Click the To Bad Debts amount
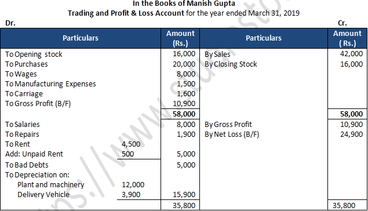This screenshot has width=368, height=211. click(186, 165)
